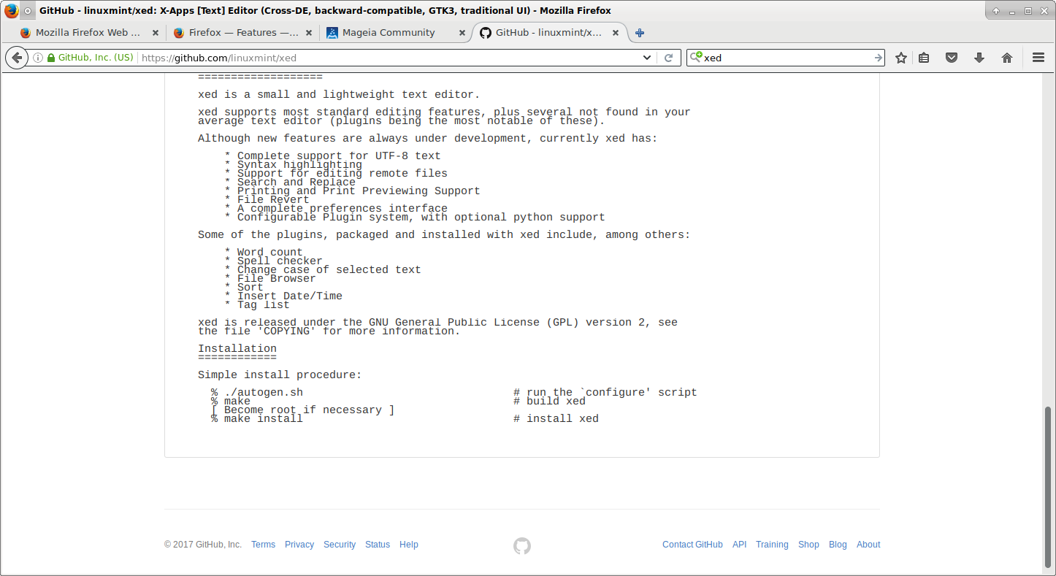Open Contact GitHub link
The height and width of the screenshot is (576, 1056).
[x=692, y=545]
